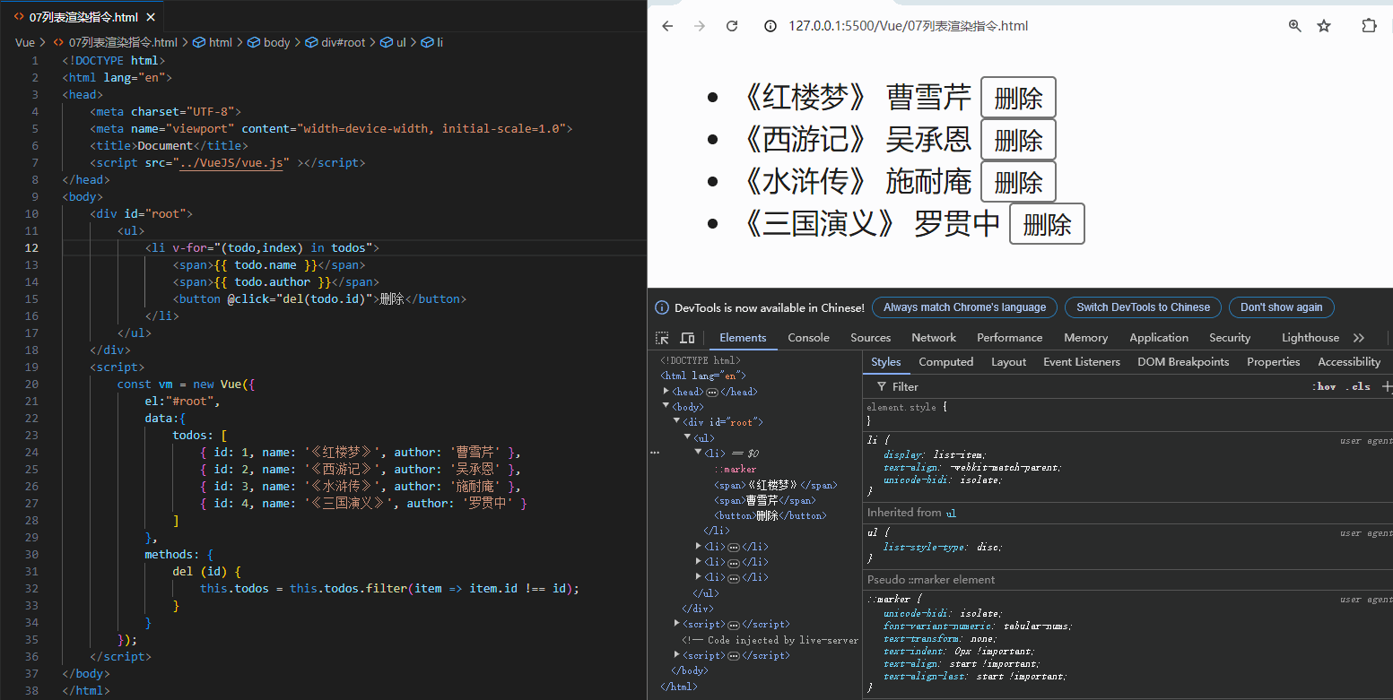The image size is (1393, 700).
Task: Expand the head node in DOM tree
Action: [x=666, y=392]
